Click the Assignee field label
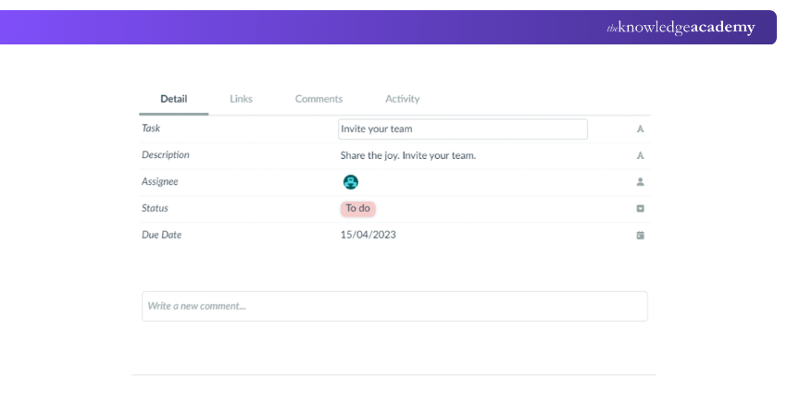 (159, 181)
